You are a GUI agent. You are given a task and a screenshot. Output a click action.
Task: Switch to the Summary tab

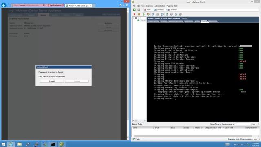164,22
